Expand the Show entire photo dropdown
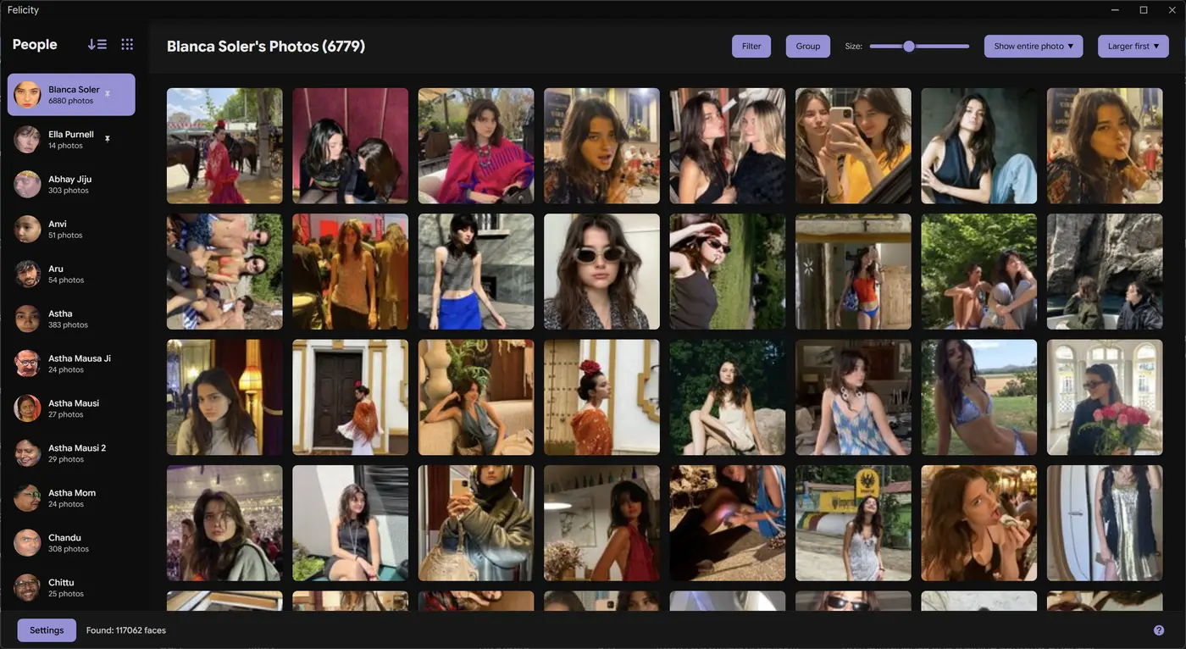The width and height of the screenshot is (1186, 649). 1034,46
